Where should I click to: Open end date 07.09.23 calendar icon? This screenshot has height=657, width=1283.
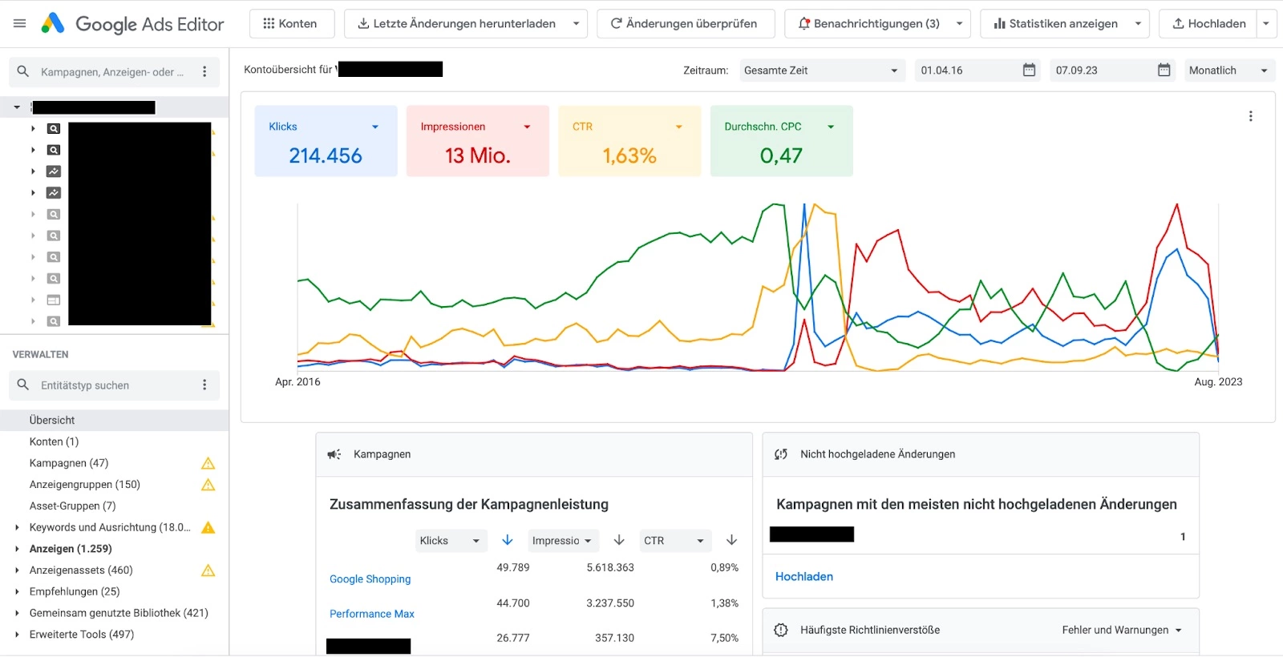pyautogui.click(x=1164, y=70)
